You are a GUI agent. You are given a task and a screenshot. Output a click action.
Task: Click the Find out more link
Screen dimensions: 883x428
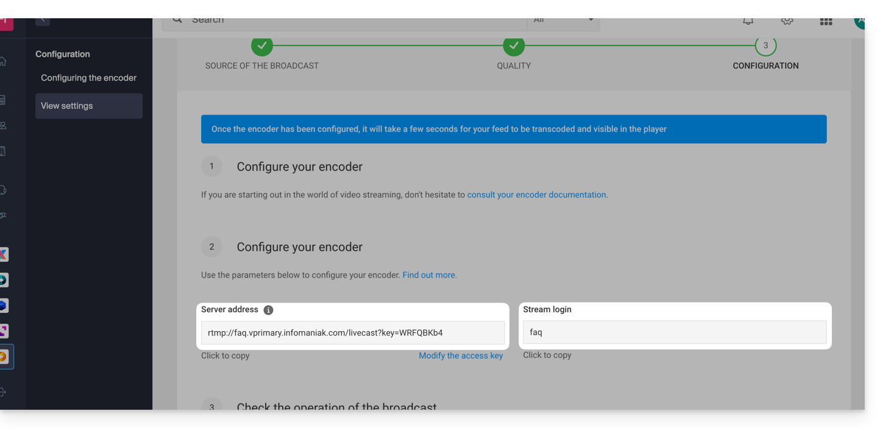pyautogui.click(x=429, y=275)
